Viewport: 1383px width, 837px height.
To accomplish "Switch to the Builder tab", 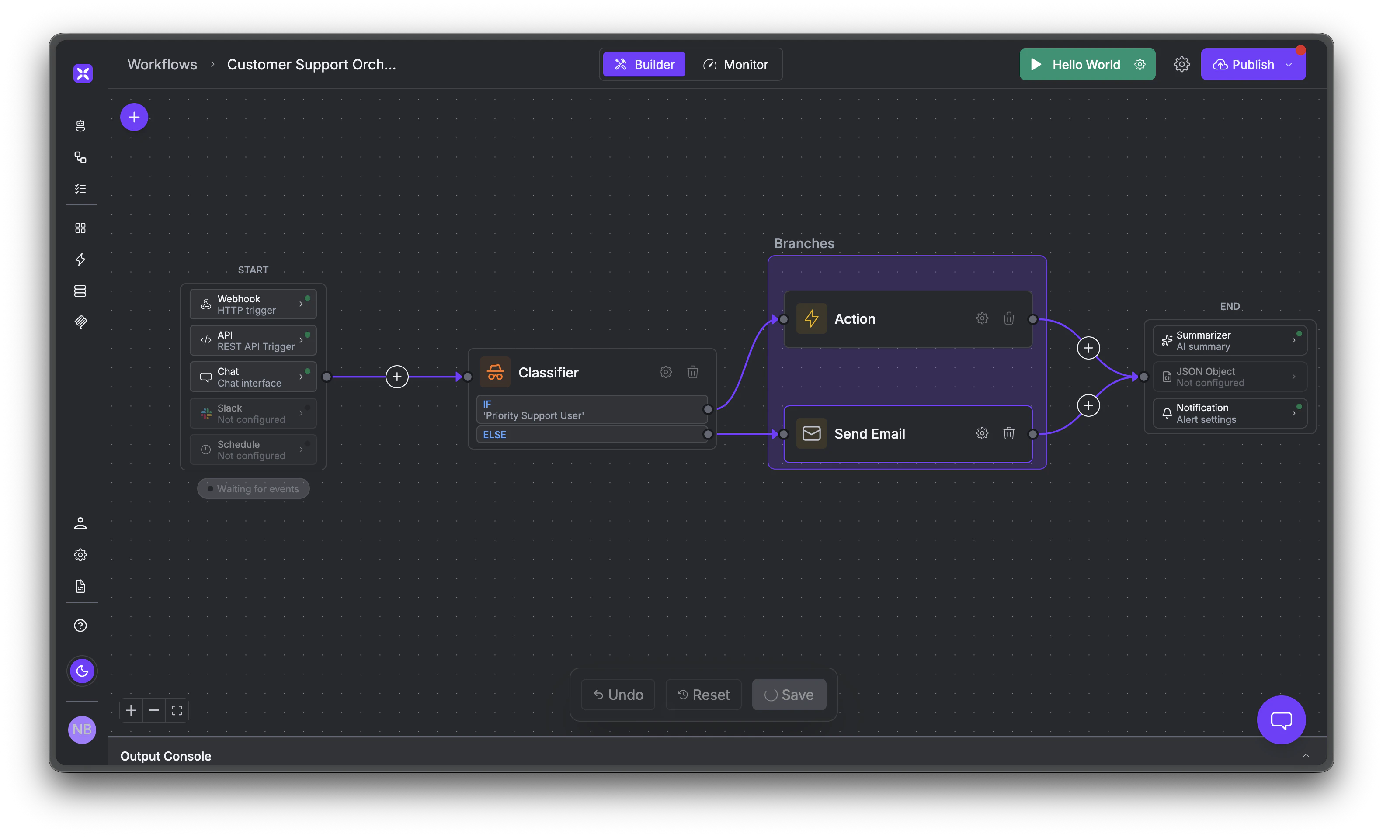I will (644, 64).
